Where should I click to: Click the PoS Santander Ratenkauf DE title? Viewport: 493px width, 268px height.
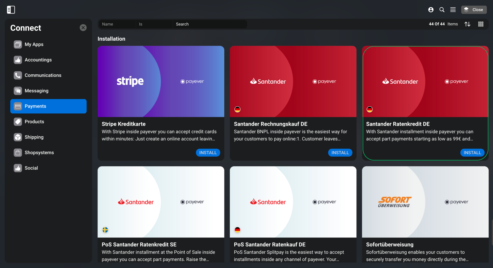pyautogui.click(x=270, y=244)
